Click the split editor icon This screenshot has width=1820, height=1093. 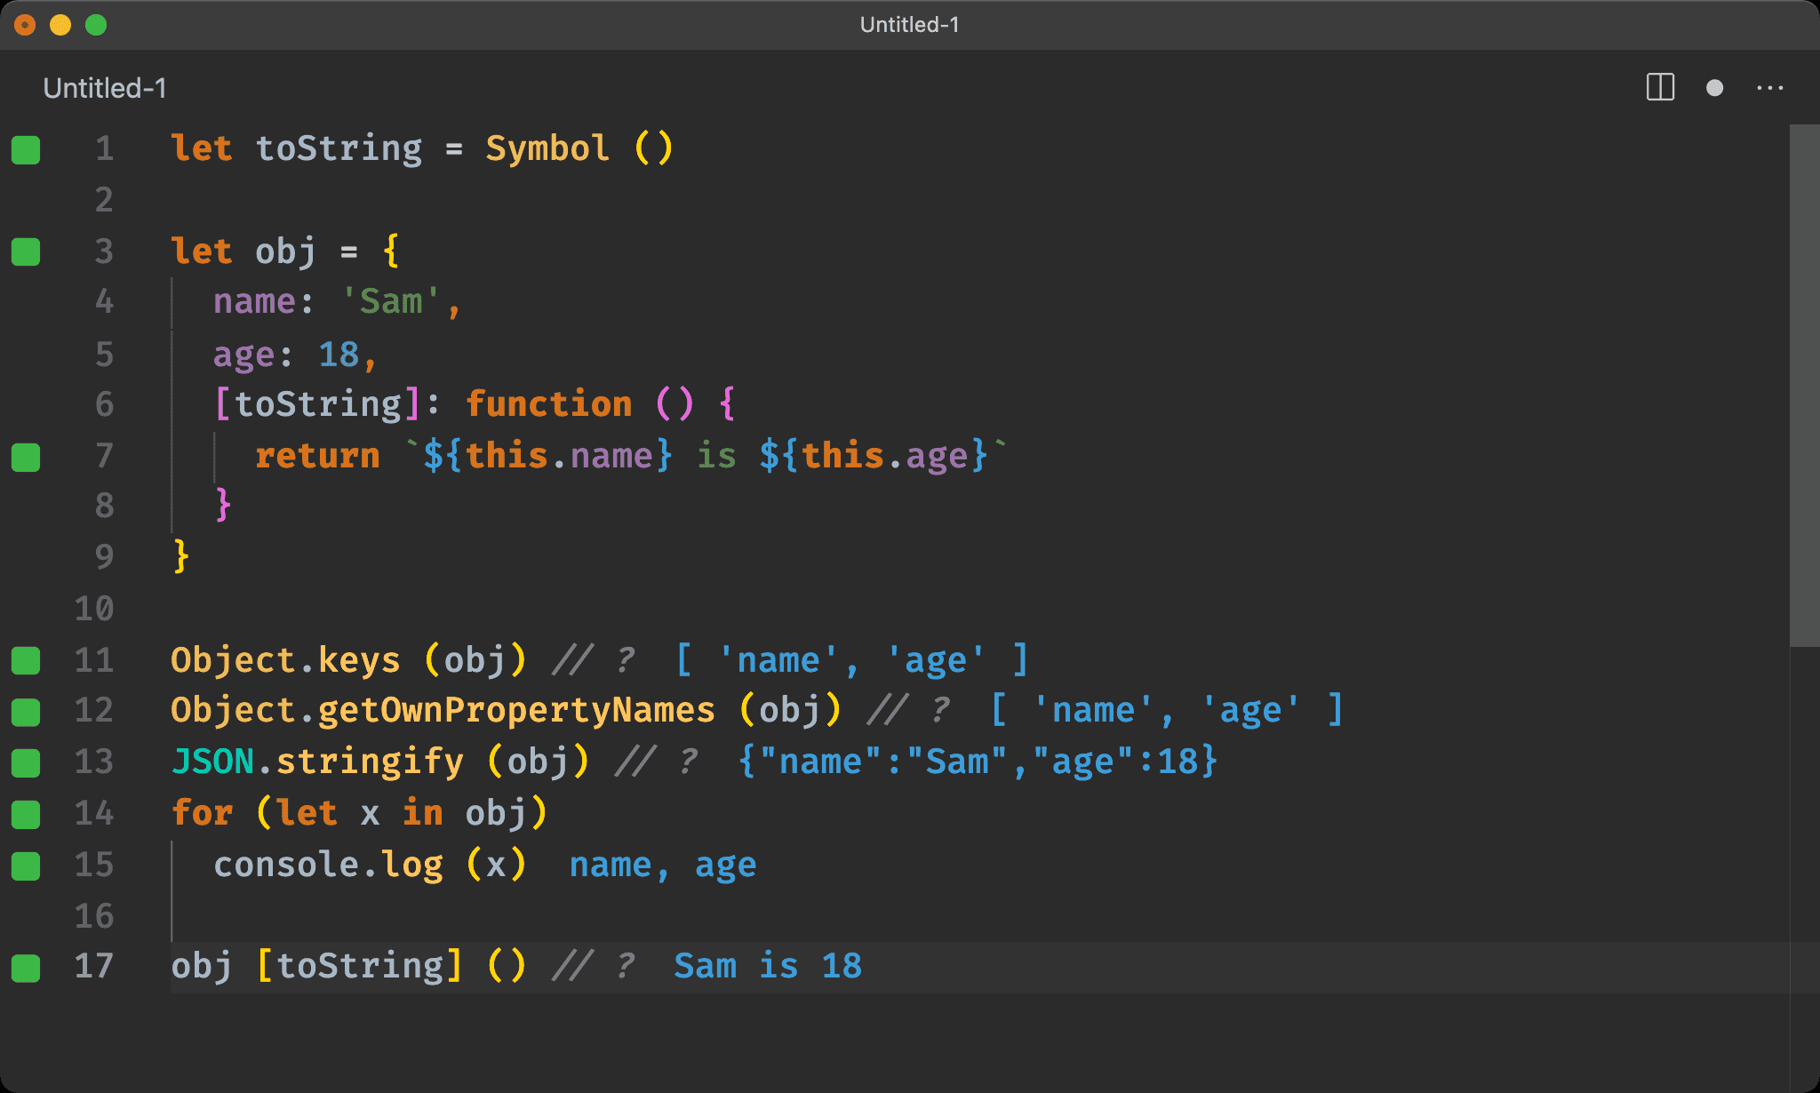click(x=1659, y=87)
